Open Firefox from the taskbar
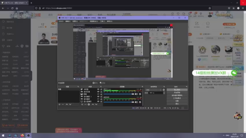The image size is (246, 138). [22, 136]
